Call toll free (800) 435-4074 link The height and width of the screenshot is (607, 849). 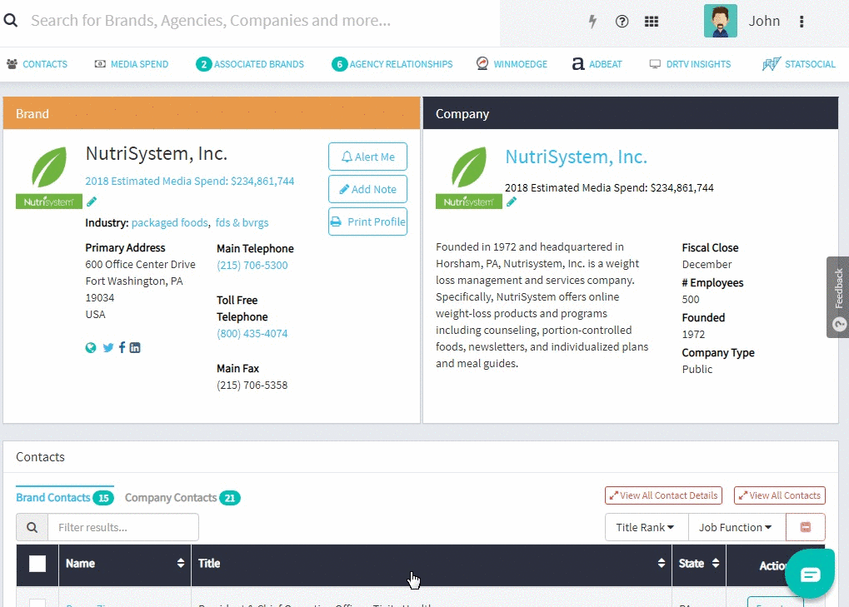(252, 333)
